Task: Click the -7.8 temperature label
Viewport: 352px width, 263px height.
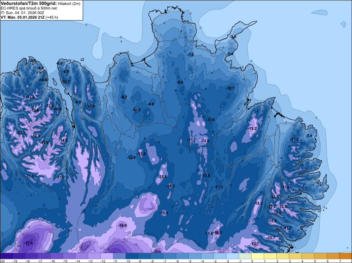Action: (x=190, y=55)
